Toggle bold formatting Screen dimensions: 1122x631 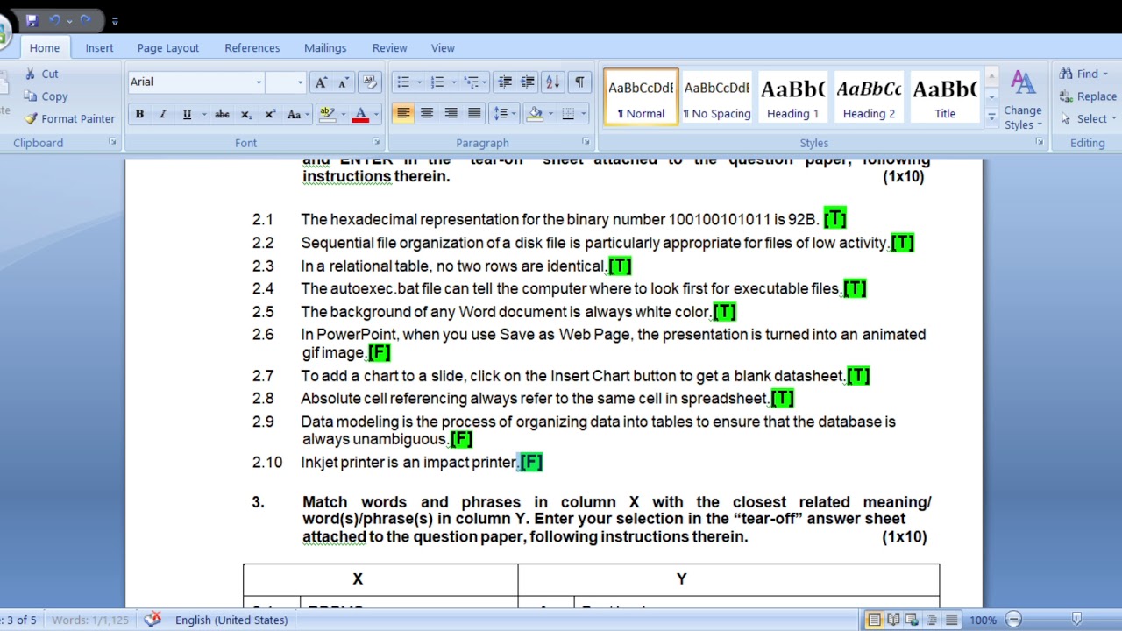point(139,115)
